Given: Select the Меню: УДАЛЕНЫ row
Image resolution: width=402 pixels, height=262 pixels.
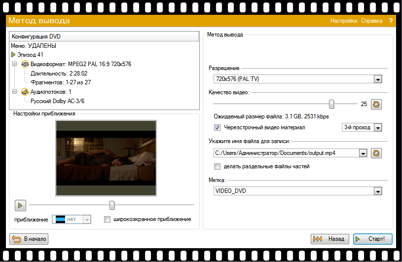Looking at the screenshot, I should [34, 46].
